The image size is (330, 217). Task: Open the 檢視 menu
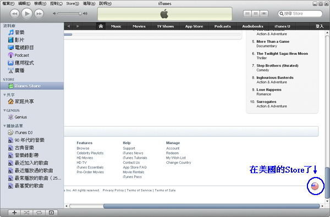click(40, 4)
